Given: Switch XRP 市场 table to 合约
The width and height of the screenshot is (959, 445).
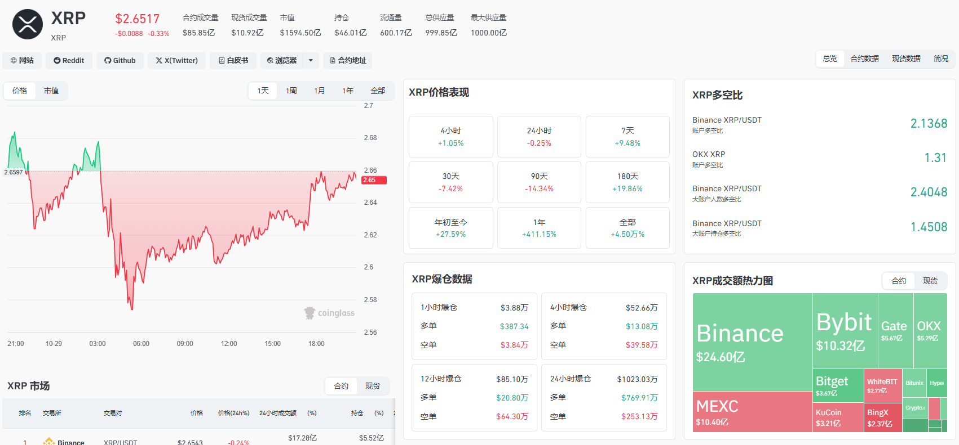Looking at the screenshot, I should [x=341, y=386].
